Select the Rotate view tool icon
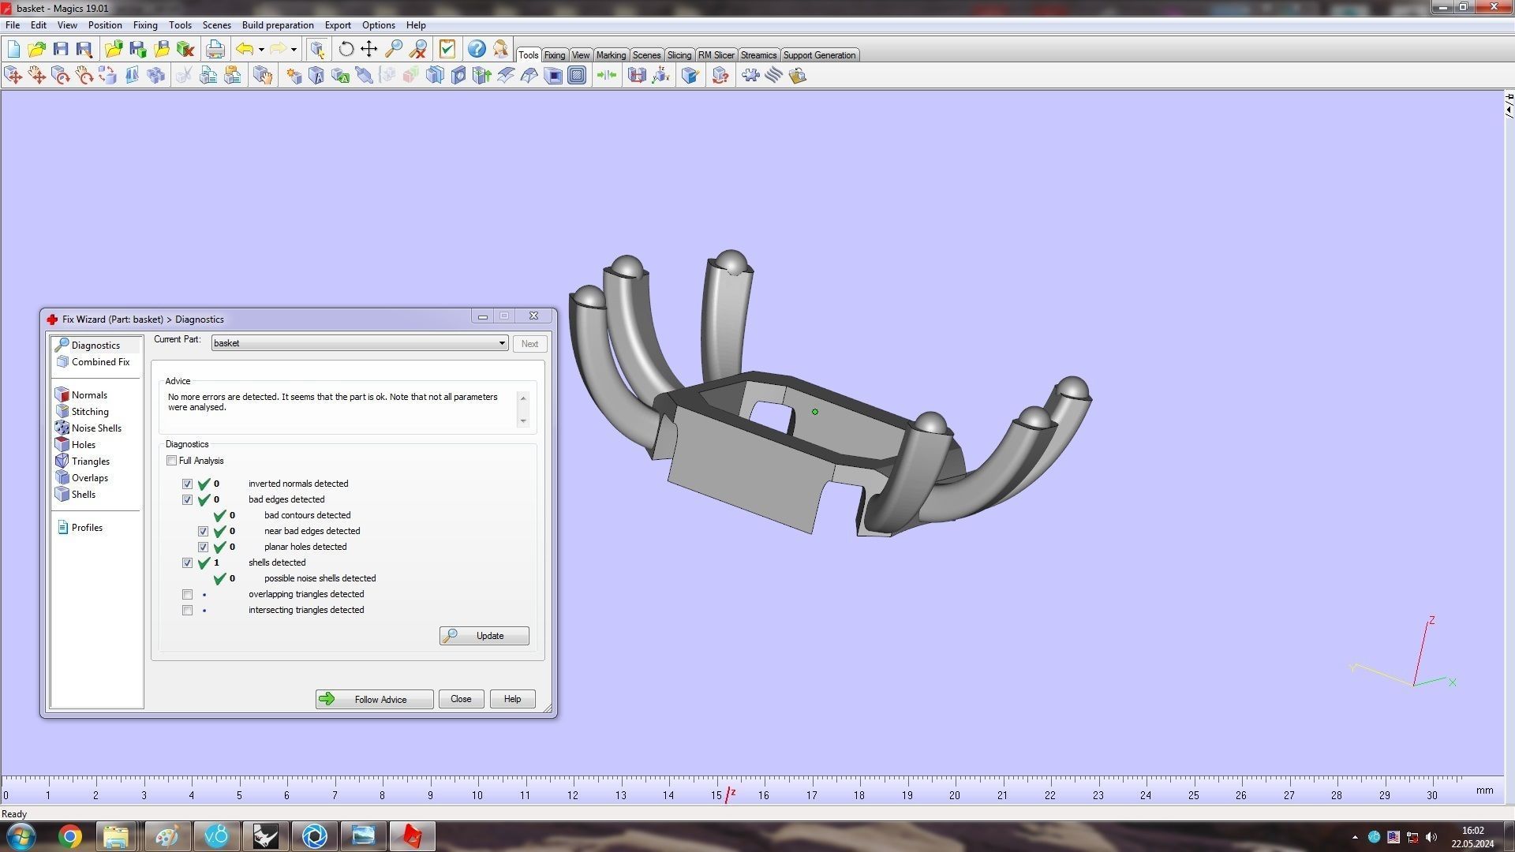This screenshot has width=1515, height=852. 346,49
